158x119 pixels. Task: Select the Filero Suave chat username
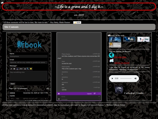point(66,54)
